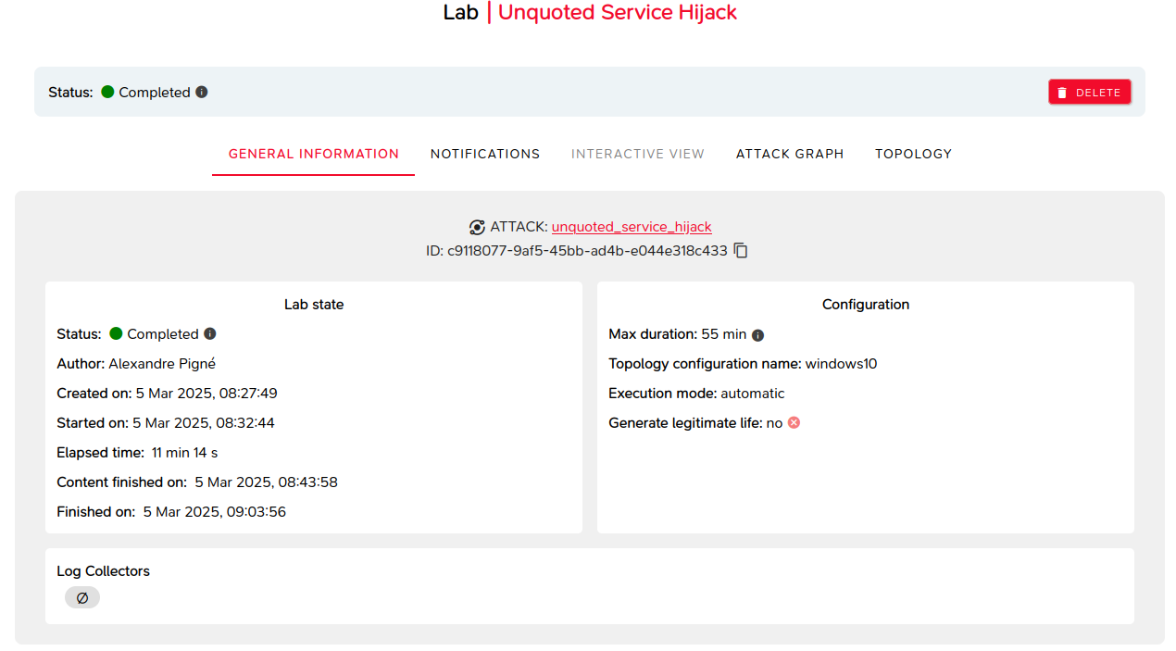Click the execution mode value automatic

(x=753, y=394)
